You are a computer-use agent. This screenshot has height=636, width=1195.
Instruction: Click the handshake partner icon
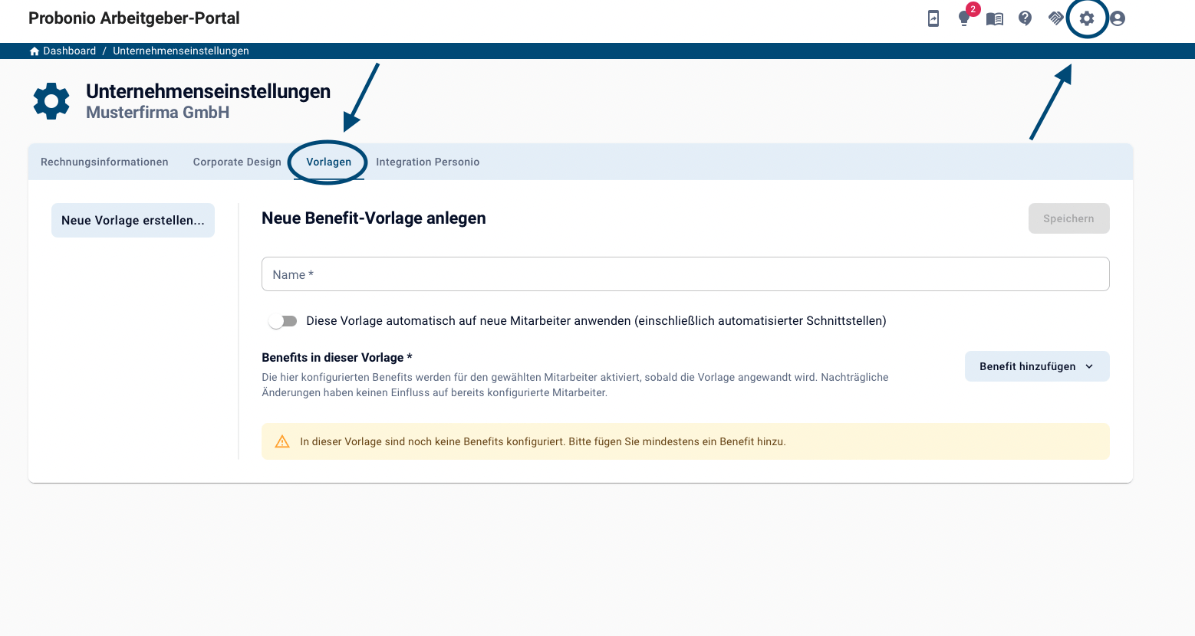tap(1056, 18)
